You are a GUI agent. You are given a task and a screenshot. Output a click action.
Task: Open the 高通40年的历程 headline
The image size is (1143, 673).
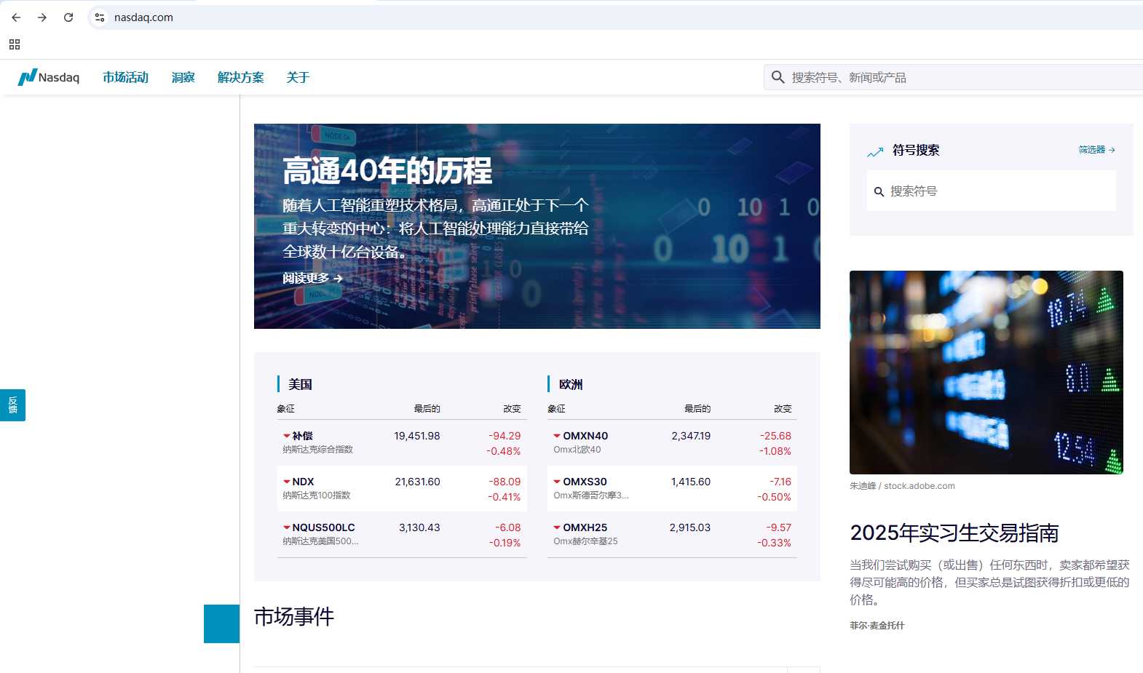pyautogui.click(x=387, y=171)
